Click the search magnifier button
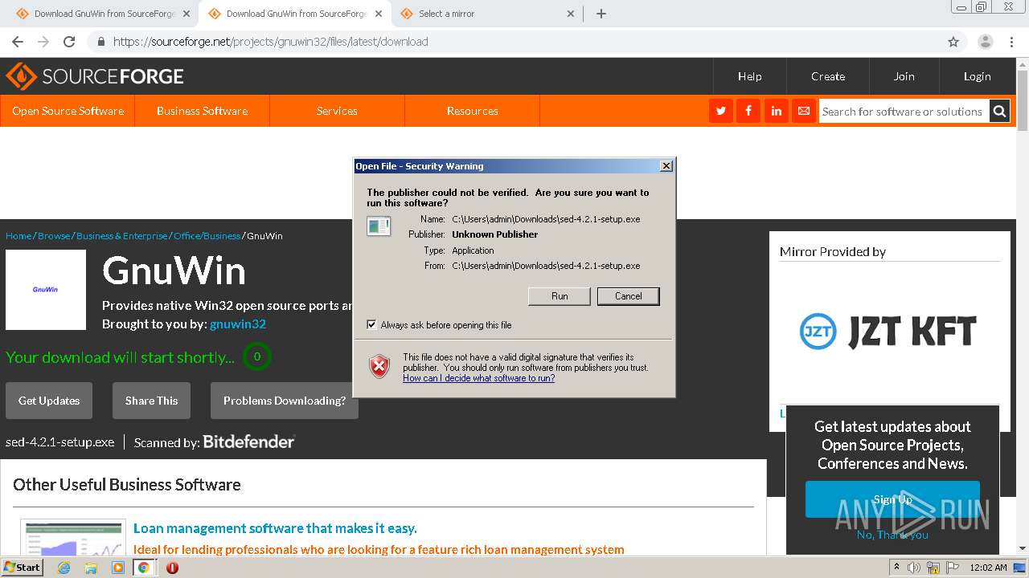 coord(999,112)
